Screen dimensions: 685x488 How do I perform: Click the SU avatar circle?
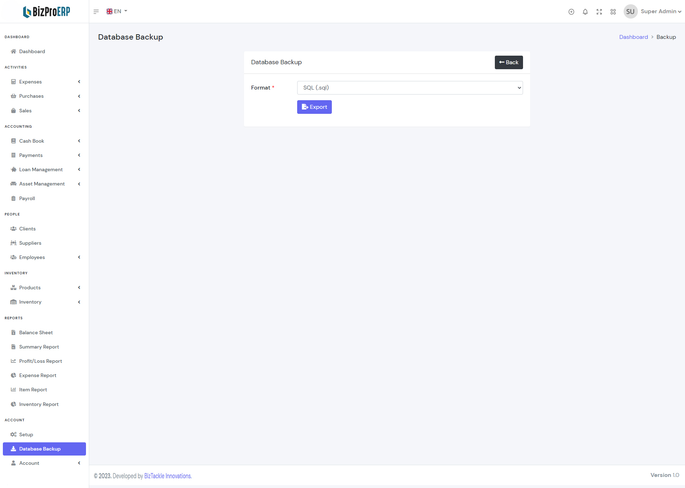(630, 11)
